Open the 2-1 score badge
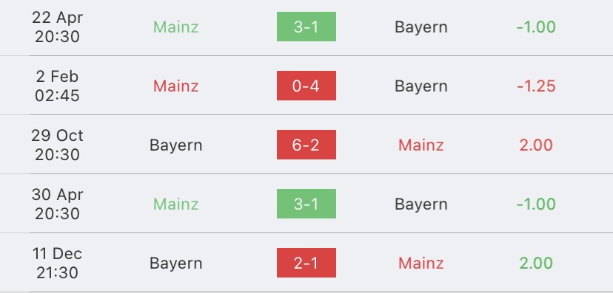Viewport: 613px width, 293px height. click(x=306, y=263)
